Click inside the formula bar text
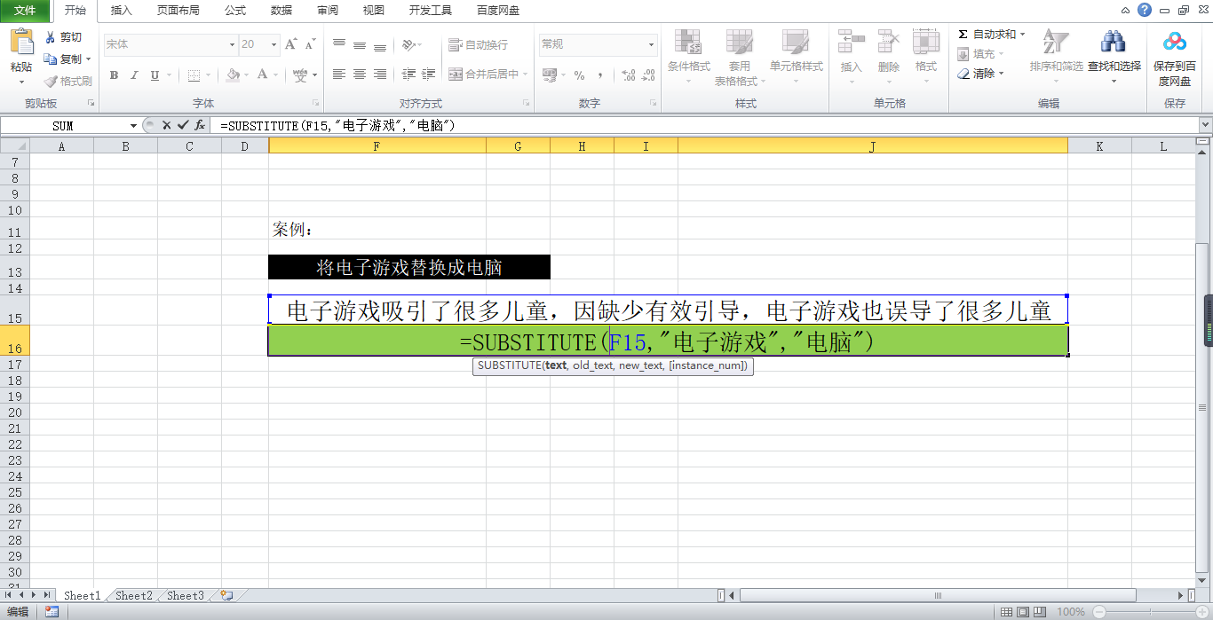1213x620 pixels. click(x=622, y=126)
